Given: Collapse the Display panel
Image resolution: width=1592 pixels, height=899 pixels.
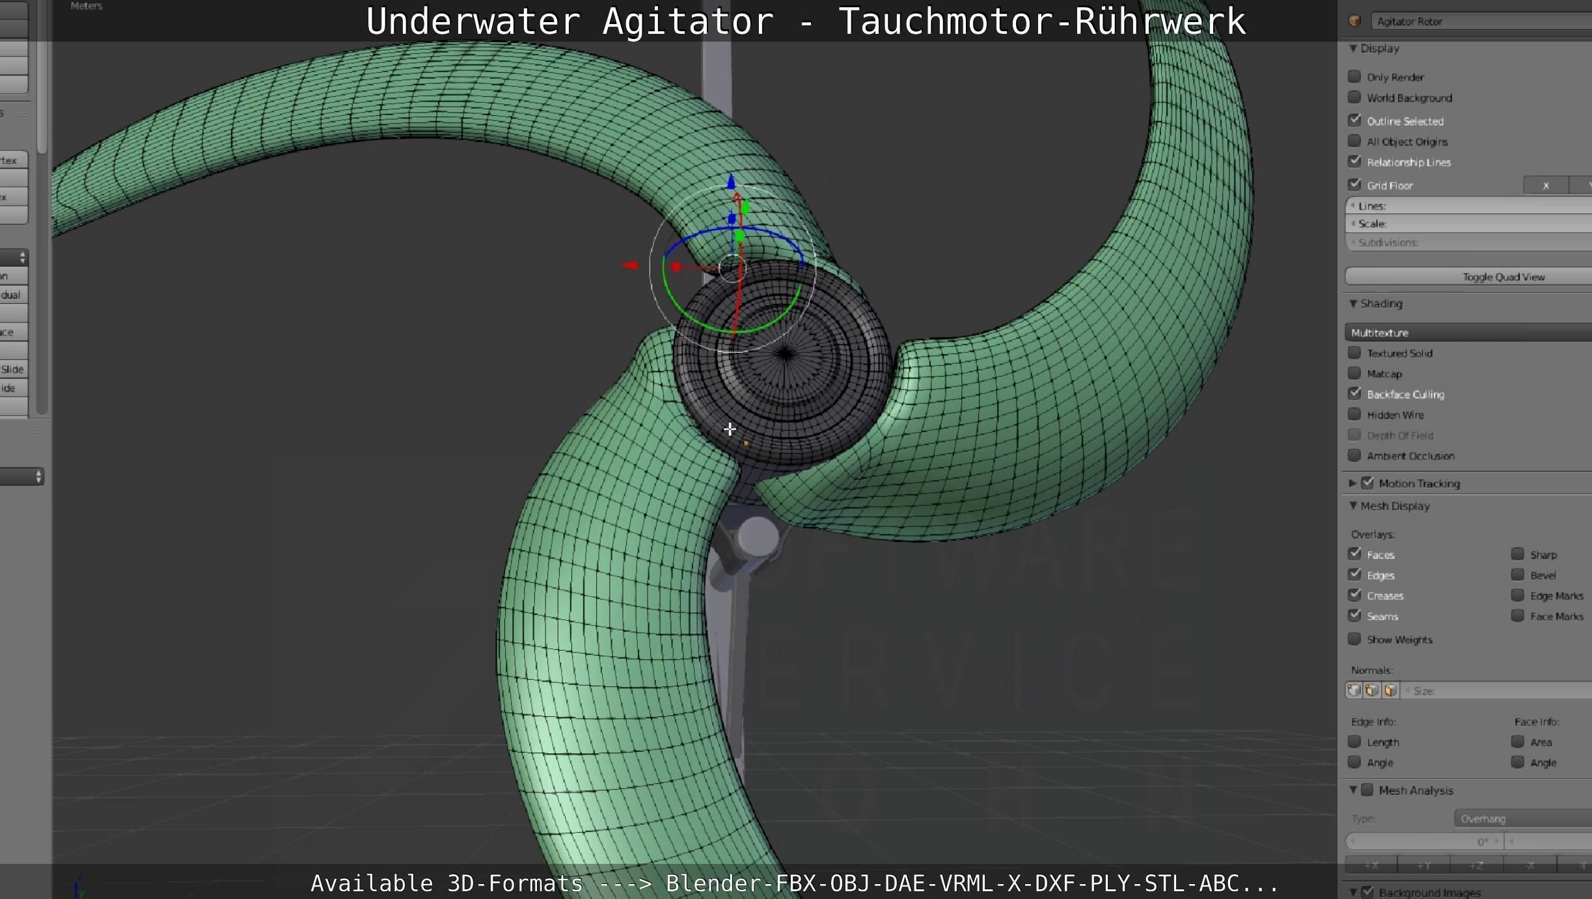Looking at the screenshot, I should point(1353,48).
